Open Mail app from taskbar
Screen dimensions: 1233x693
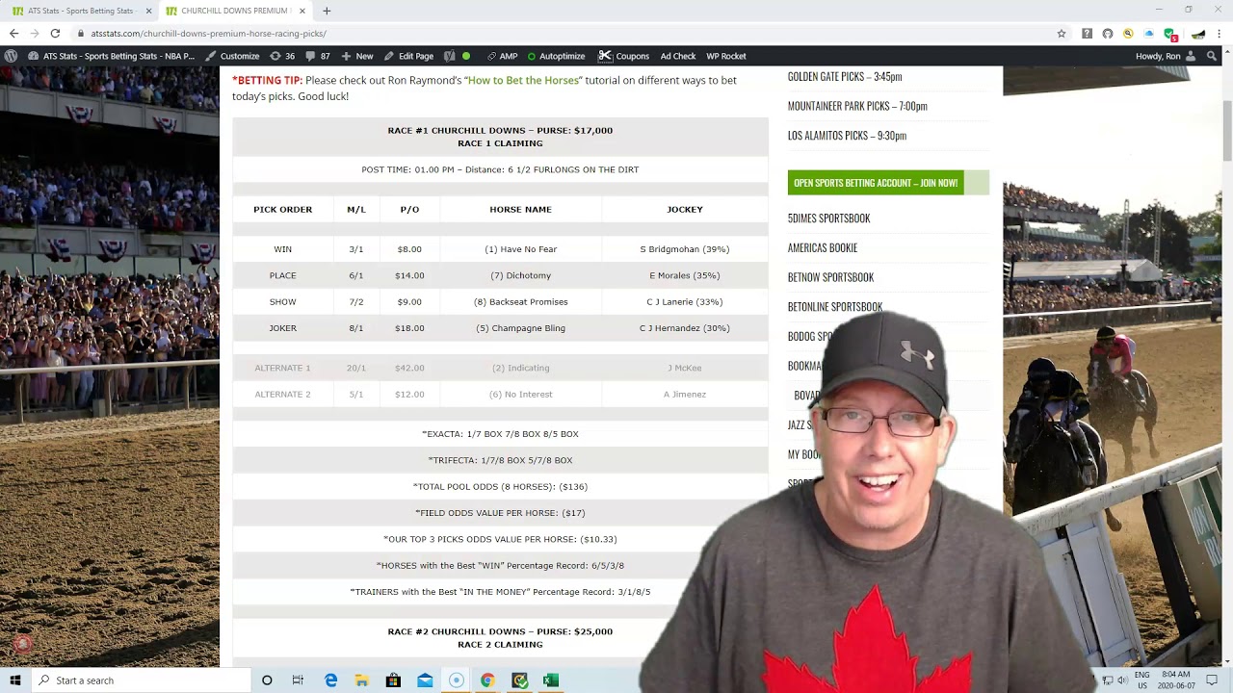pyautogui.click(x=425, y=680)
